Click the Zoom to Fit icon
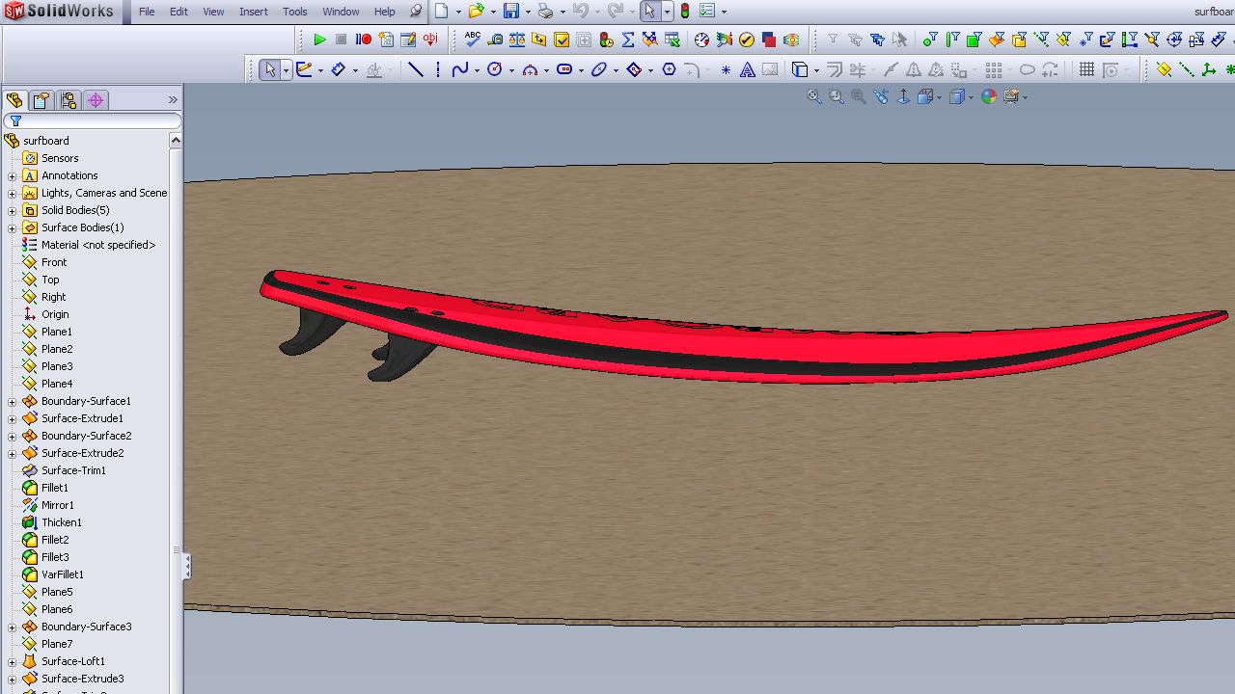1235x694 pixels. (x=815, y=96)
